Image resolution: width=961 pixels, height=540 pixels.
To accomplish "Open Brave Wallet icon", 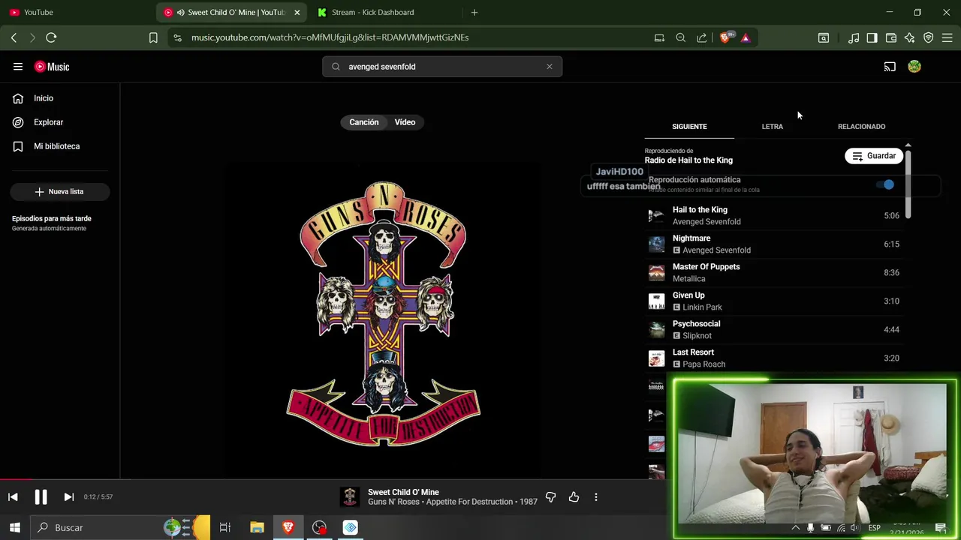I will point(891,37).
